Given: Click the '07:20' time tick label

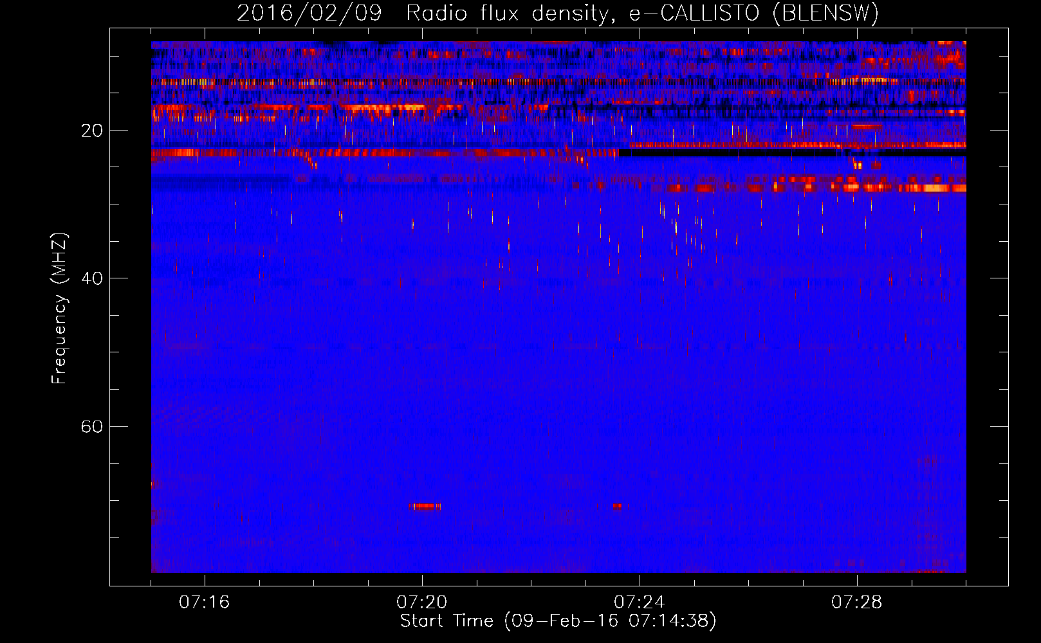Looking at the screenshot, I should click(422, 602).
